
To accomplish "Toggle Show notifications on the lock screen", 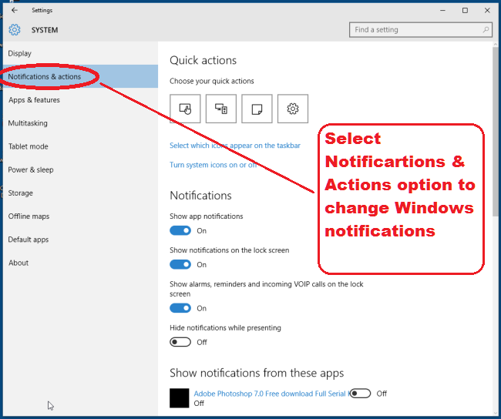I will 180,264.
